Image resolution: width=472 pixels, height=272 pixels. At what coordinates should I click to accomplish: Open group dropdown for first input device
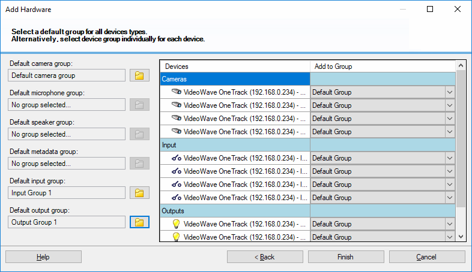pos(450,158)
